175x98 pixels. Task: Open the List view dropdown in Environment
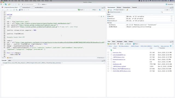pos(167,10)
